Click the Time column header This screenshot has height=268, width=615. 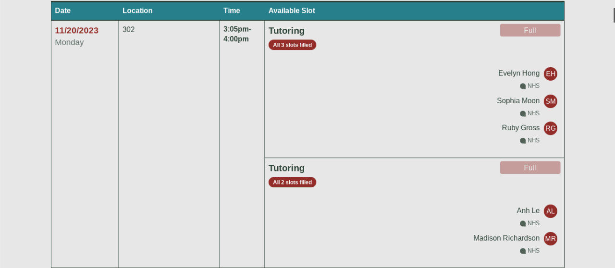[x=232, y=11]
